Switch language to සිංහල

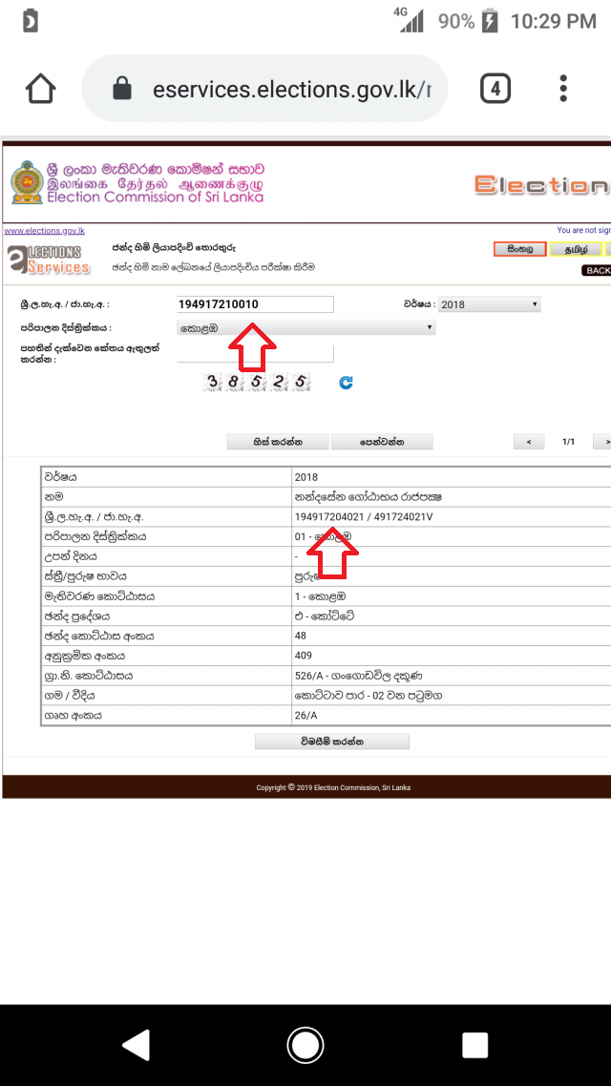(x=520, y=249)
